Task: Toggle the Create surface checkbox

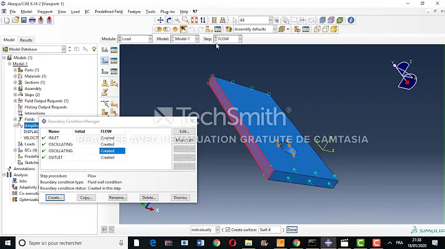Action: pyautogui.click(x=227, y=230)
